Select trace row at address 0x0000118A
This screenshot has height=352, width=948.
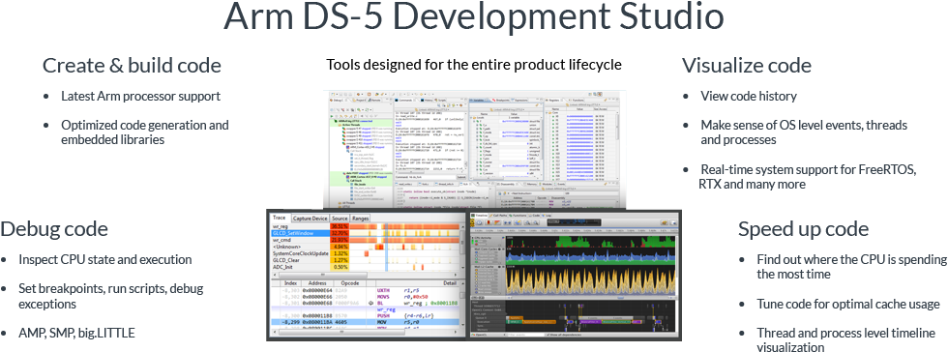tap(366, 322)
